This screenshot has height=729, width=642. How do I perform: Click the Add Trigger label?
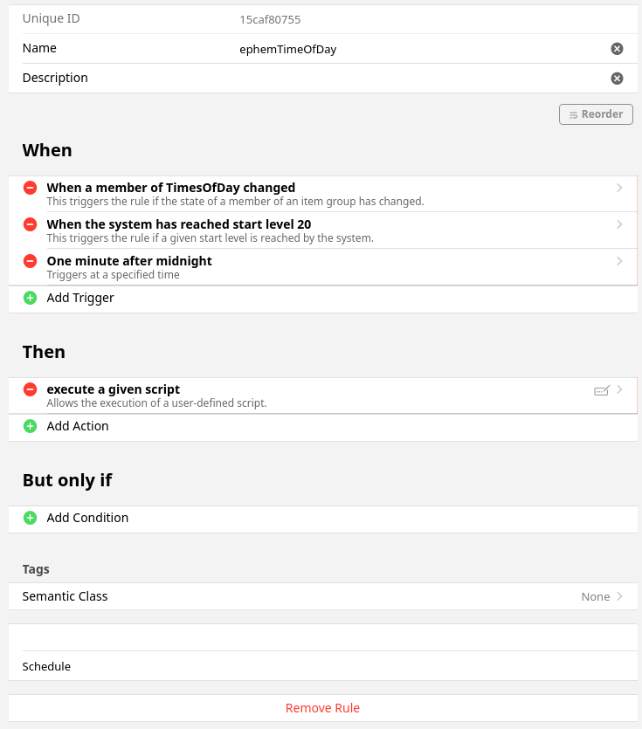click(x=80, y=298)
